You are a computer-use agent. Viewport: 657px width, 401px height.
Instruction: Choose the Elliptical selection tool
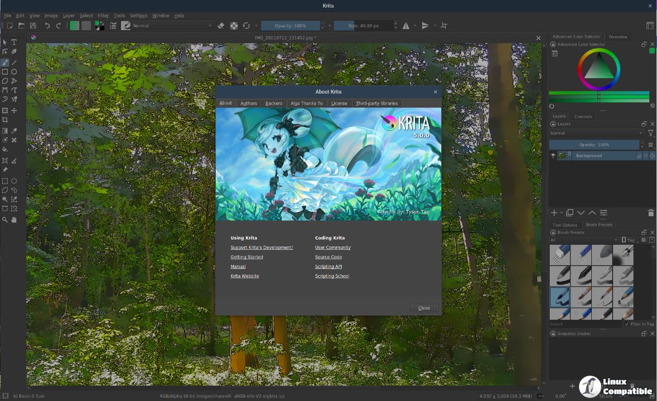pyautogui.click(x=14, y=181)
